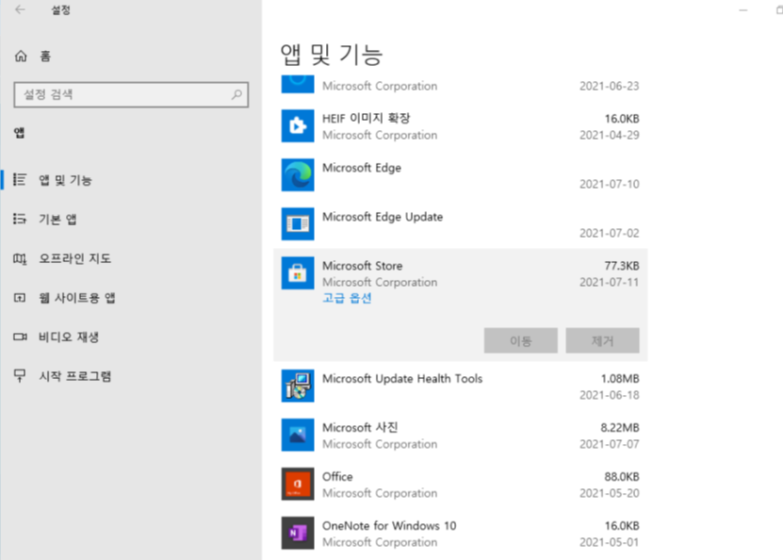
Task: Select the Office app icon
Action: [298, 484]
